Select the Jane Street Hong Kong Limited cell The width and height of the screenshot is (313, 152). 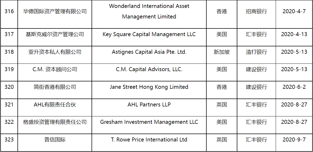(149, 90)
